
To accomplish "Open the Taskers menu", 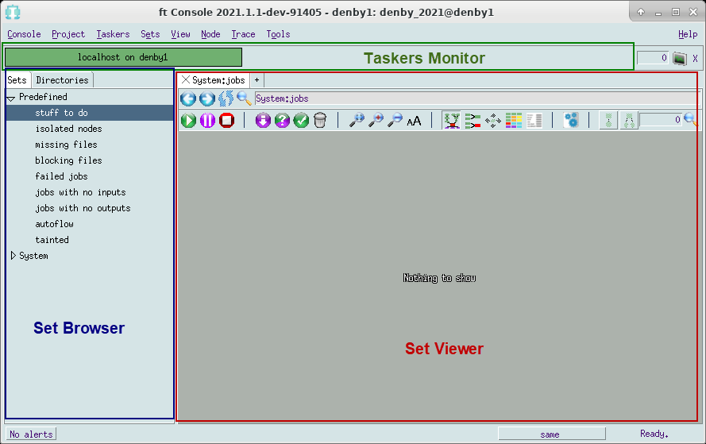I will (113, 34).
